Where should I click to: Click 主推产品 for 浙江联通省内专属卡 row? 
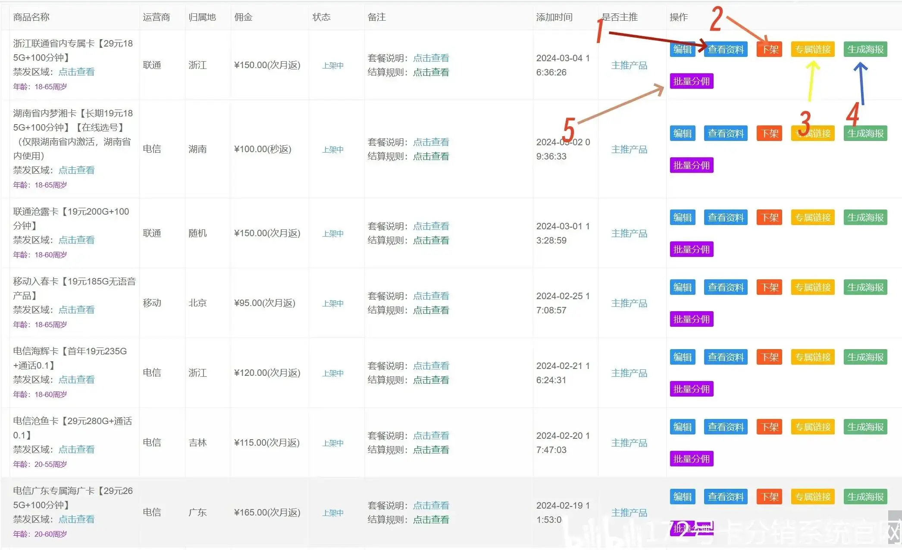629,66
